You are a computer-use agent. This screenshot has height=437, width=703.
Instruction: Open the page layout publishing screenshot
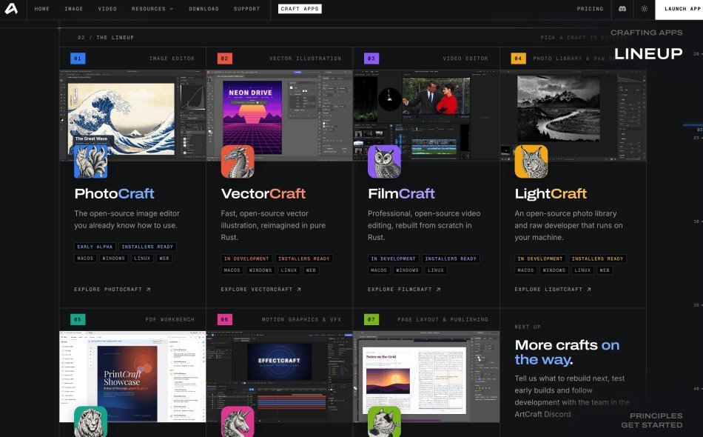point(426,377)
